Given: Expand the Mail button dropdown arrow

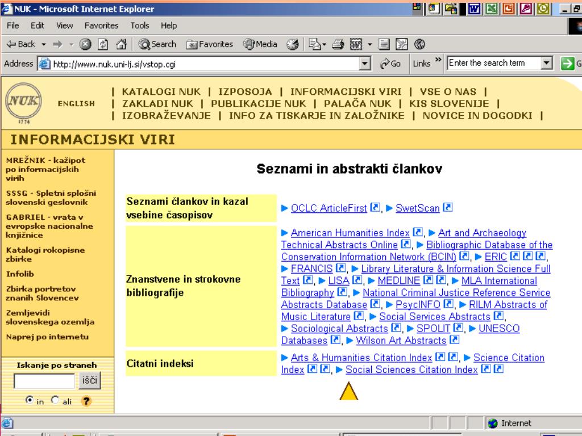Looking at the screenshot, I should [x=325, y=44].
